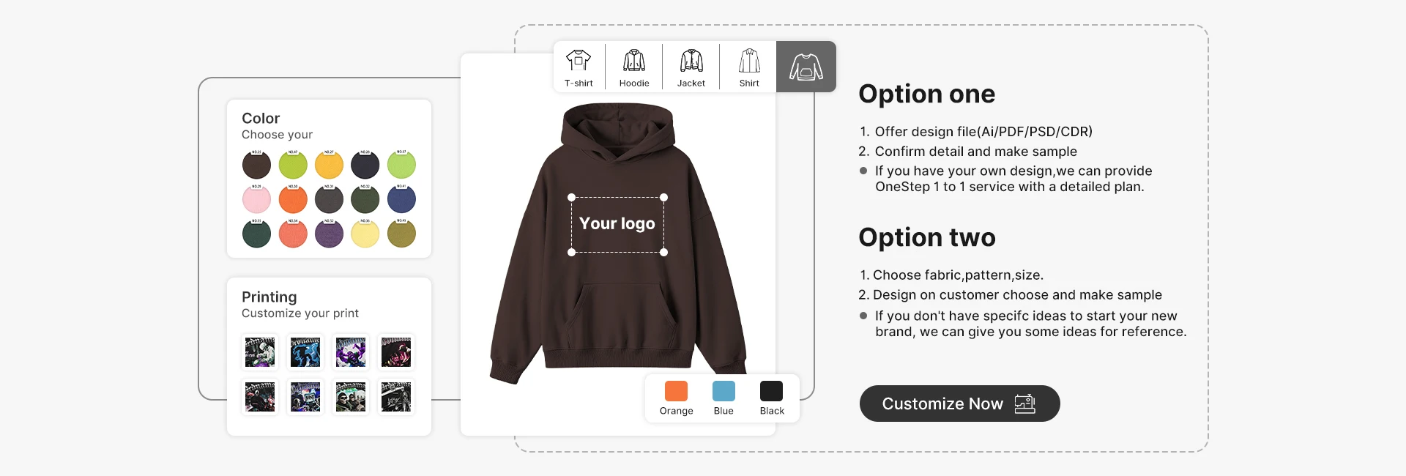Screen dimensions: 1406x476
Task: Choose the lime green fabric swatch
Action: (293, 165)
